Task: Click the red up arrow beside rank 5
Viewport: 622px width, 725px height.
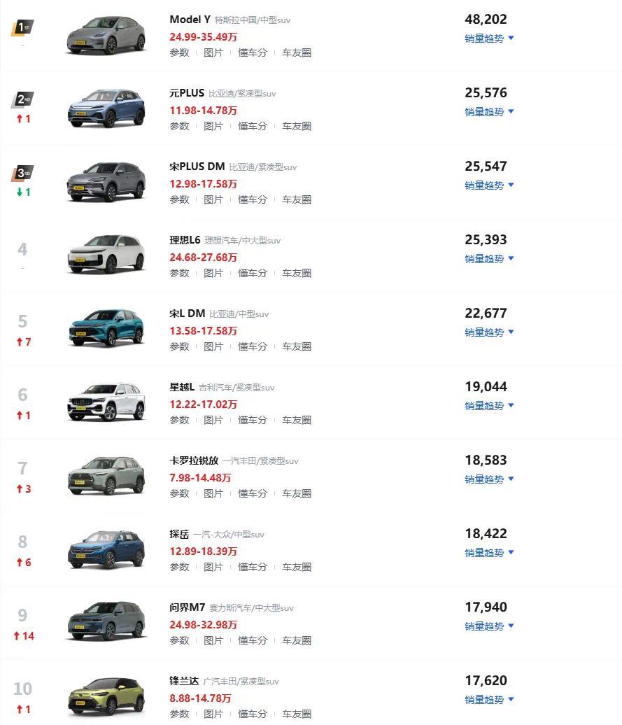Action: (20, 342)
